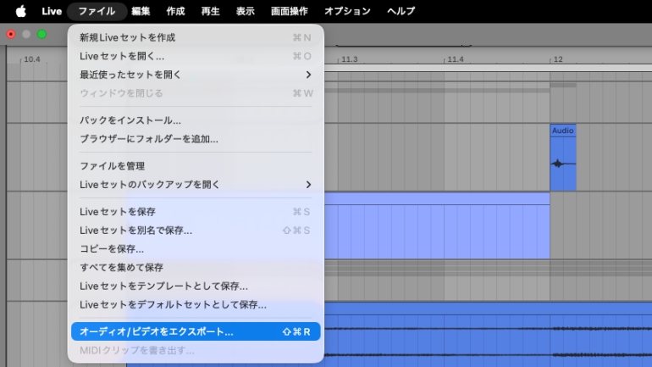
Task: Choose Liveセットを開く...
Action: [196, 56]
